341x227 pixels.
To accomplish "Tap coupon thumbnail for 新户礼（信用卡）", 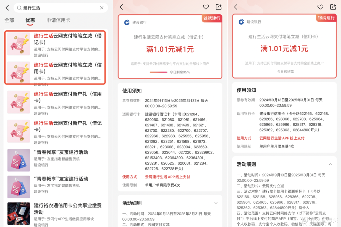I will [x=19, y=102].
